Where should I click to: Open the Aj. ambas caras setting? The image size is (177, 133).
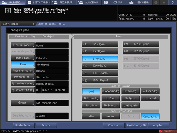pyautogui.click(x=23, y=84)
